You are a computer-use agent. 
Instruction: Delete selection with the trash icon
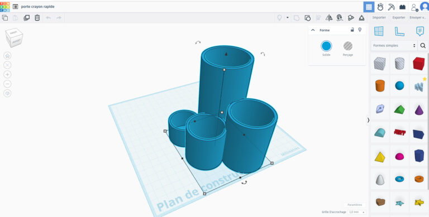37,18
